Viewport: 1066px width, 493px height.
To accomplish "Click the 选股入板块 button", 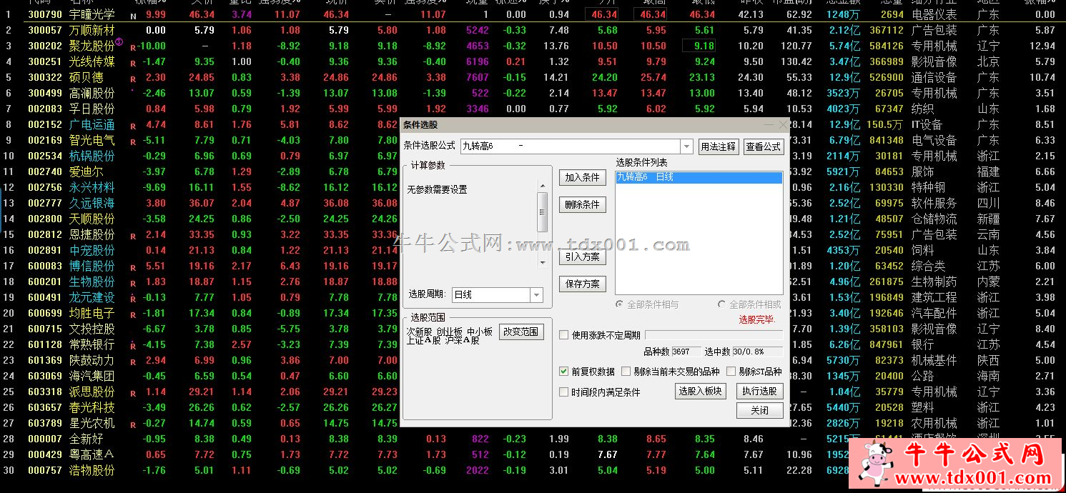I will (701, 392).
